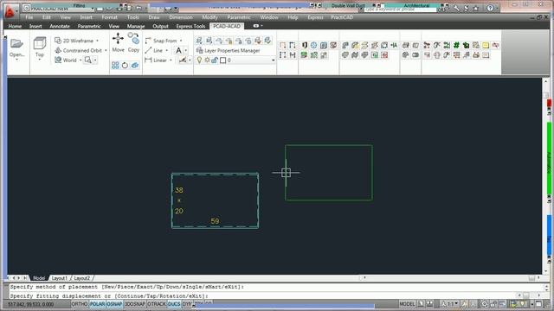Click the Constrained Orbit icon

[58, 50]
